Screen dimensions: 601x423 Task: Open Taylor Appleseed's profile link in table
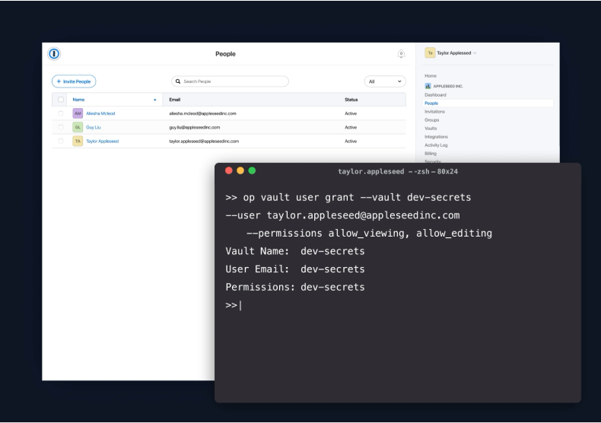click(103, 141)
